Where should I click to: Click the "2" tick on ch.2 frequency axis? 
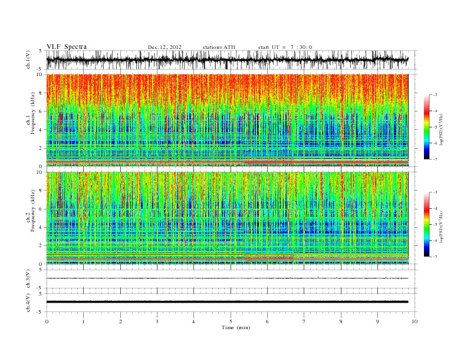coord(41,246)
